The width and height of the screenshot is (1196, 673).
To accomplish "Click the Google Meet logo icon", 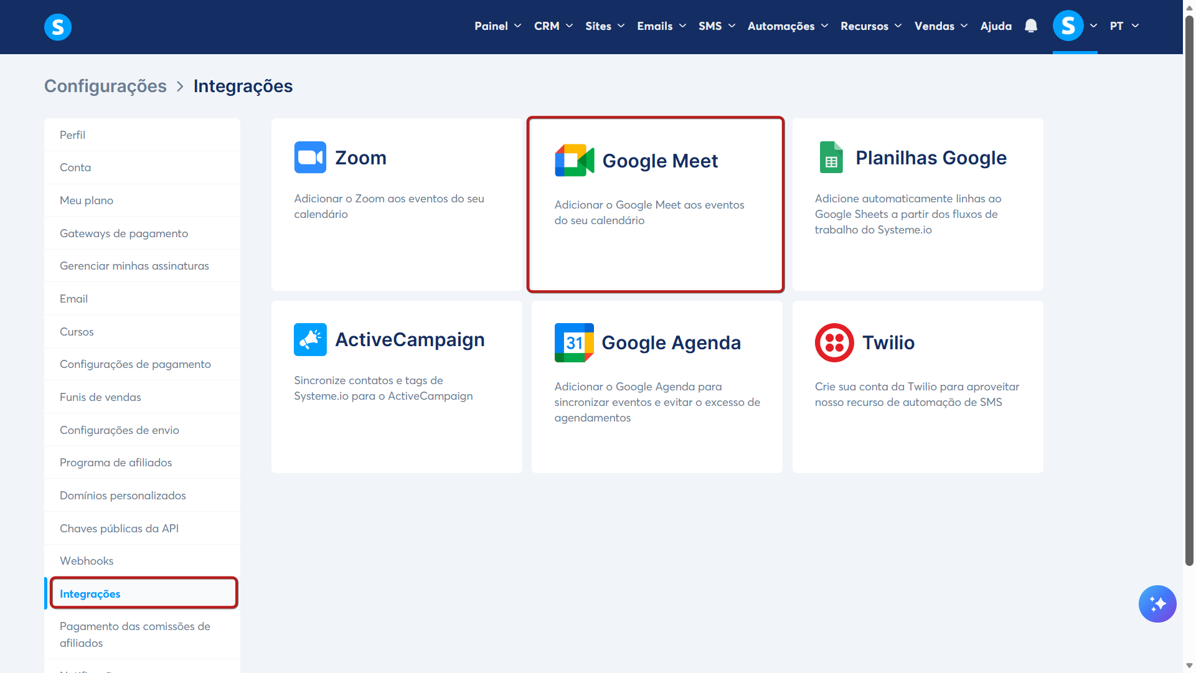I will (574, 161).
